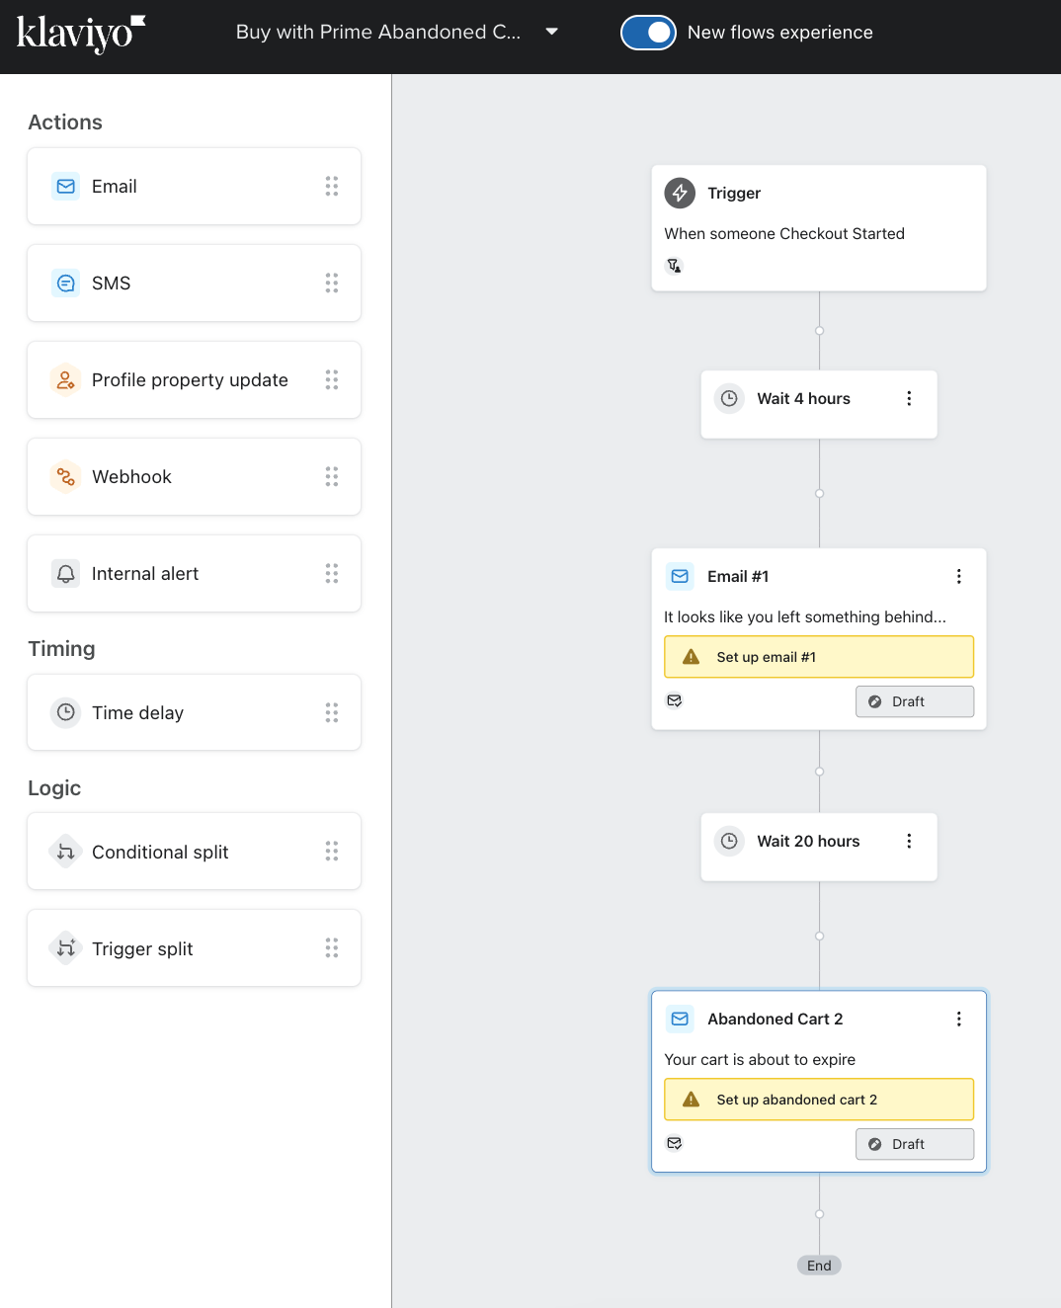Open the Abandoned Cart 2 three-dot menu
Image resolution: width=1061 pixels, height=1308 pixels.
(x=958, y=1019)
